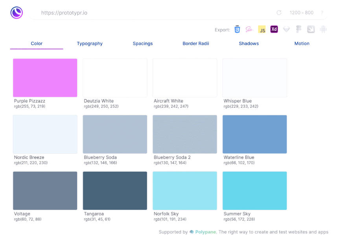Export tokens as JavaScript
Image resolution: width=341 pixels, height=235 pixels.
click(262, 30)
